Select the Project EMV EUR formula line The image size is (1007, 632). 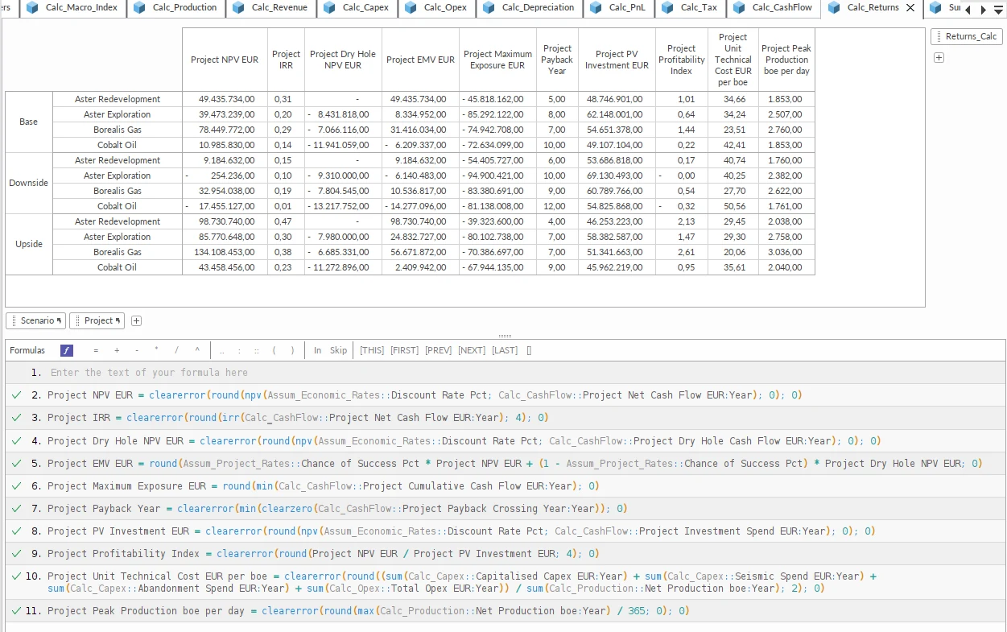coord(505,464)
